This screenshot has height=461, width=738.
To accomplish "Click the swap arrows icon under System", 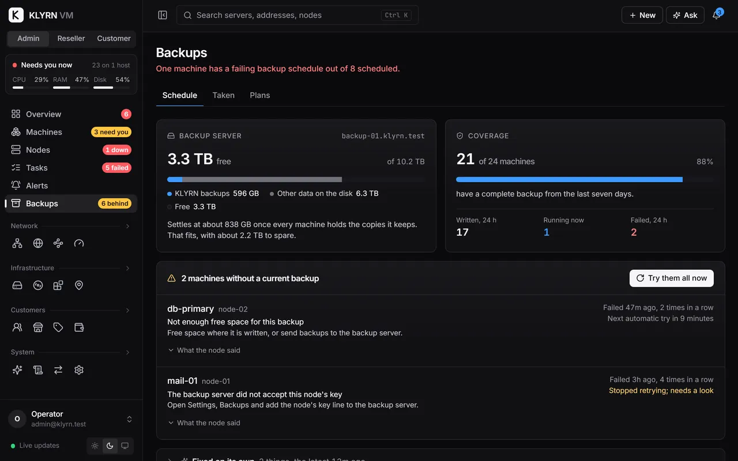I will (58, 370).
